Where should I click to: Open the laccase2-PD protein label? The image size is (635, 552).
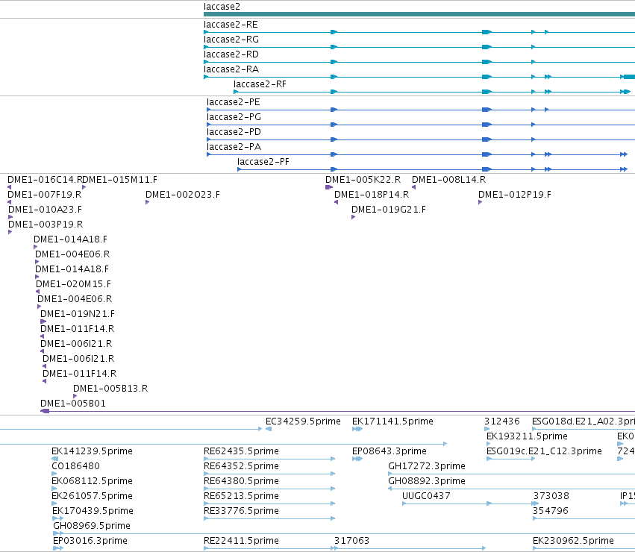pyautogui.click(x=234, y=133)
